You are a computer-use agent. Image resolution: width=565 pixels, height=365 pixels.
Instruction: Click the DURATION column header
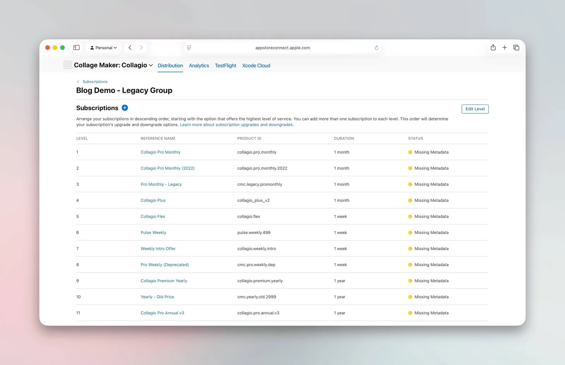click(x=344, y=138)
